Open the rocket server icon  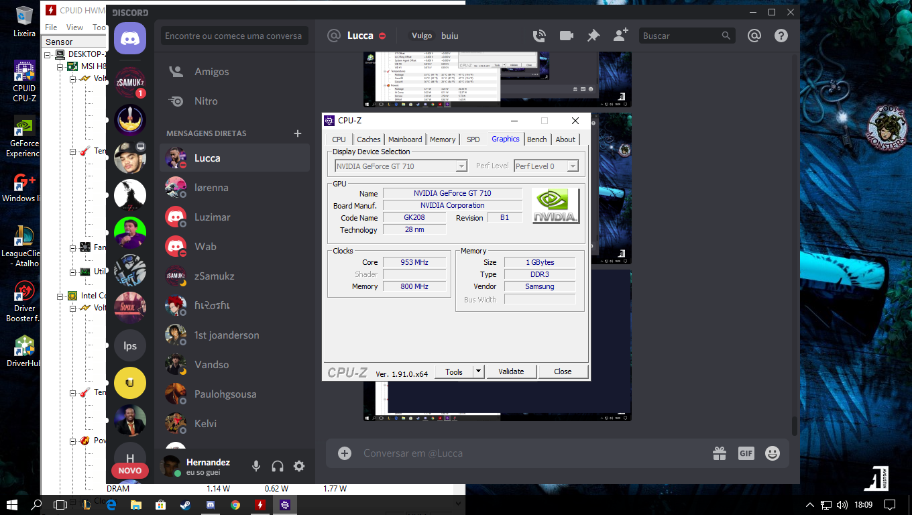point(130,121)
